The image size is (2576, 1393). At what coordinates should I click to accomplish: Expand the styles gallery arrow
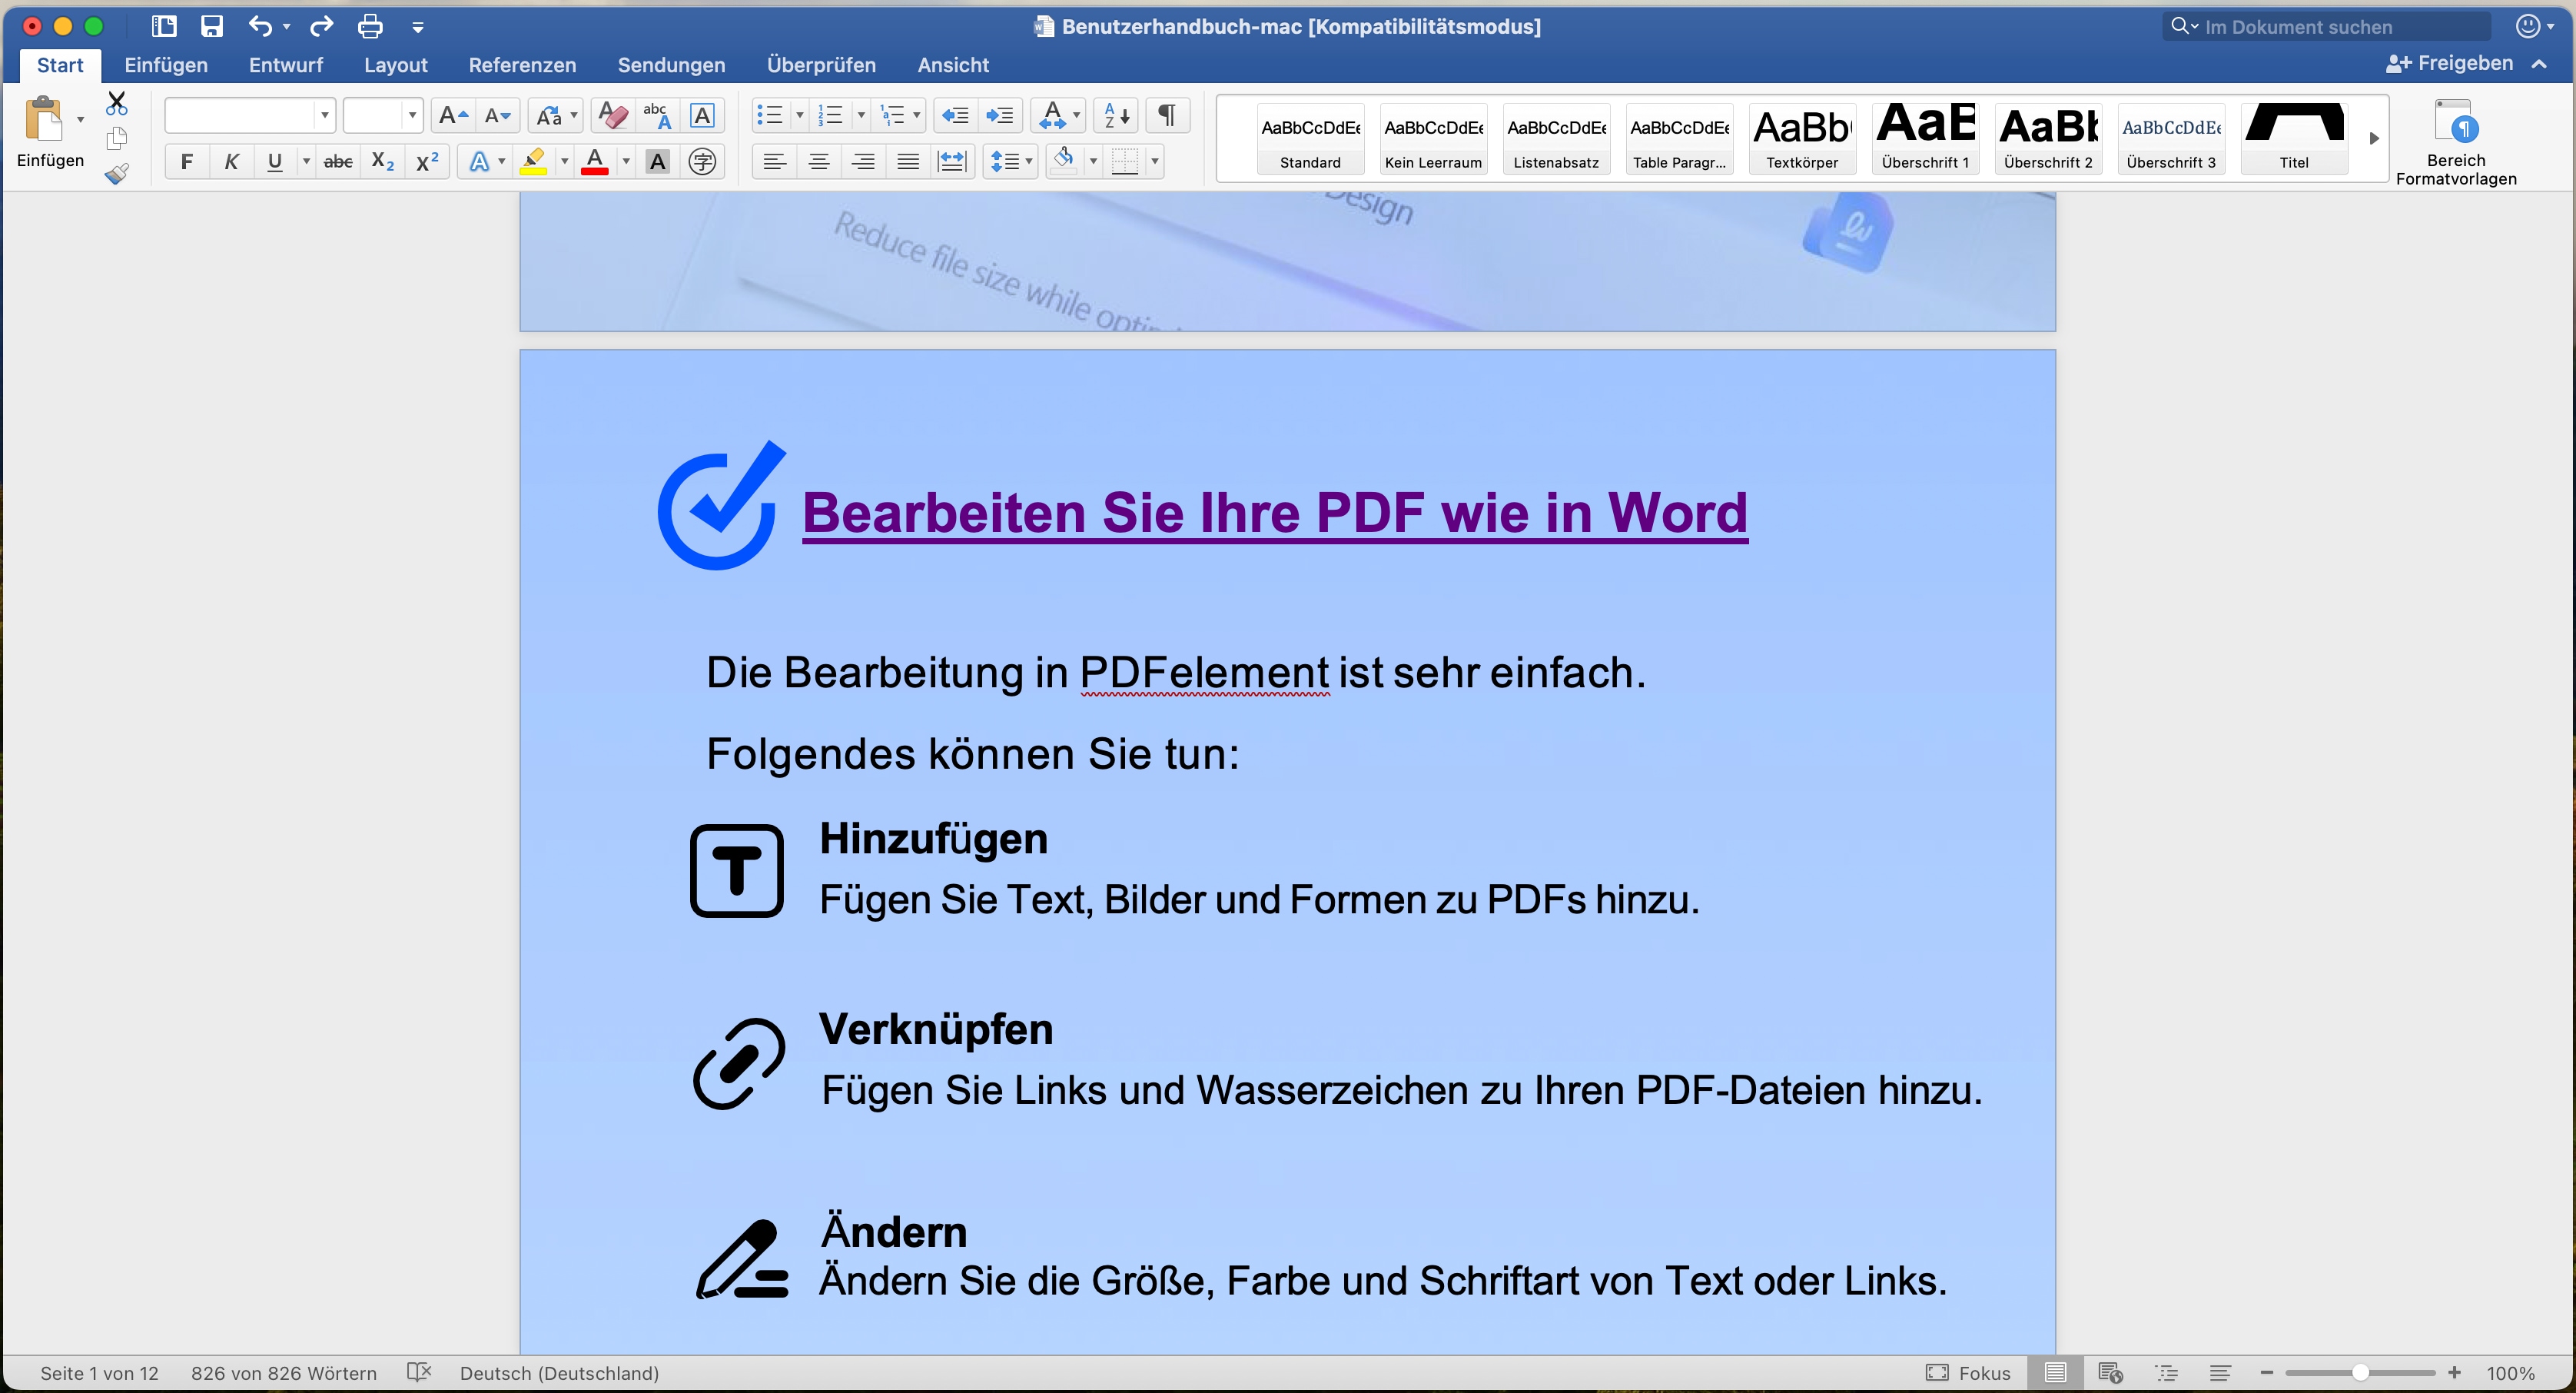tap(2374, 138)
